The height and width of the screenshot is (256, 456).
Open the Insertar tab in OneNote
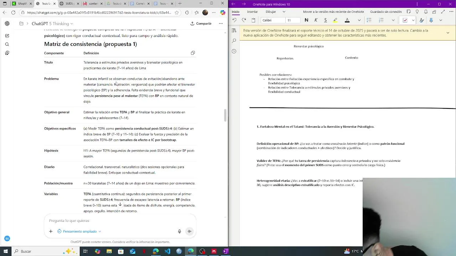[252, 12]
